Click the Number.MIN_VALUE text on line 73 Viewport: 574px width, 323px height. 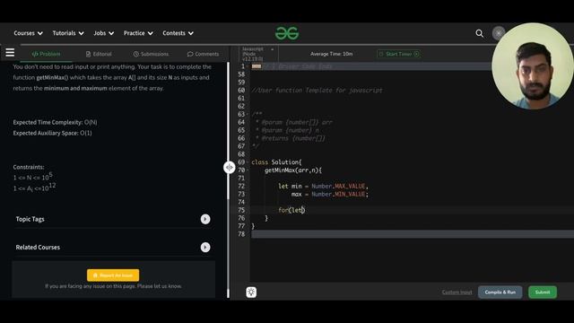coord(339,195)
